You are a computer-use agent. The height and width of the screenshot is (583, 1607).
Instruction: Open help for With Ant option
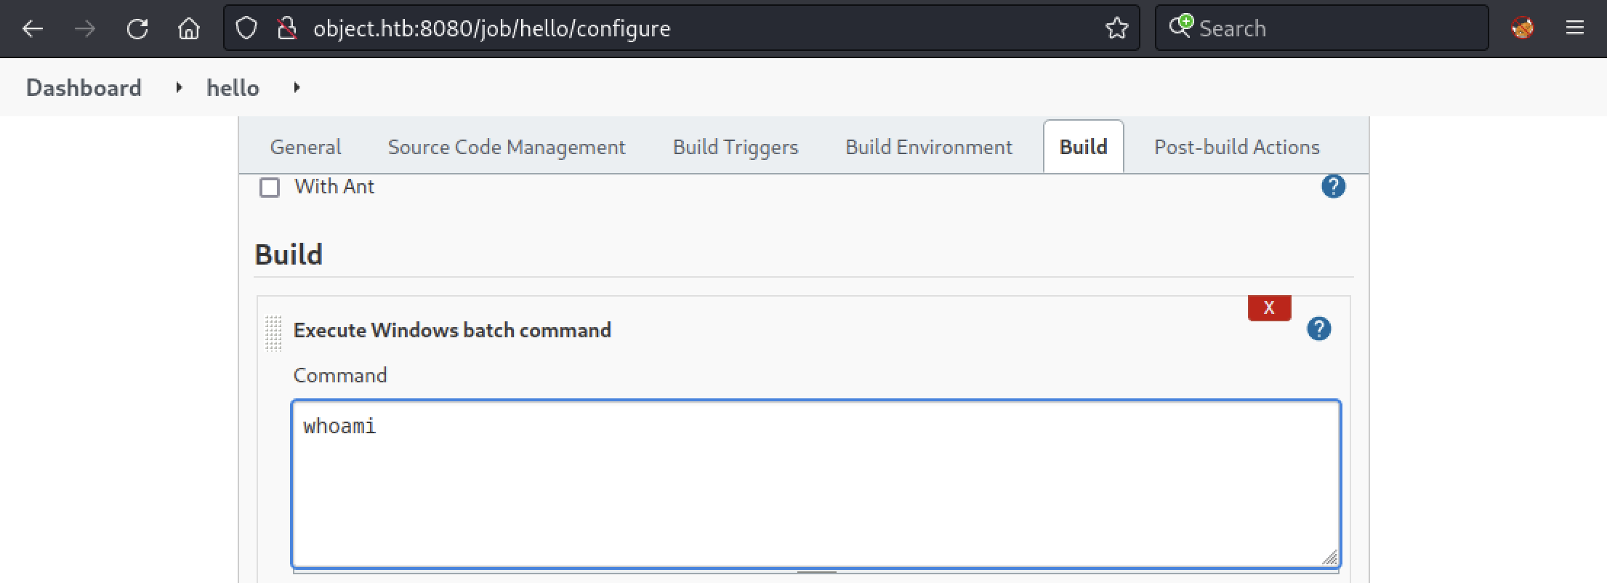click(1333, 187)
